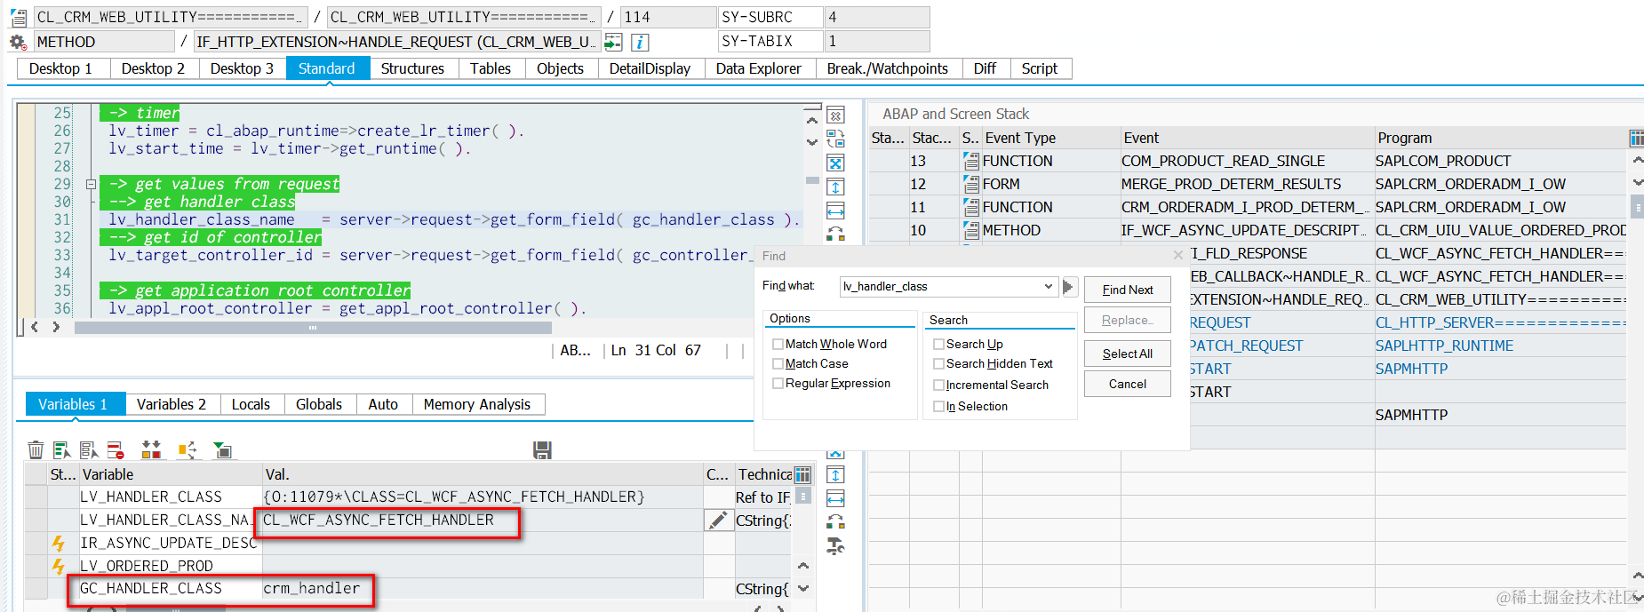
Task: Click the Select All button
Action: (x=1127, y=354)
